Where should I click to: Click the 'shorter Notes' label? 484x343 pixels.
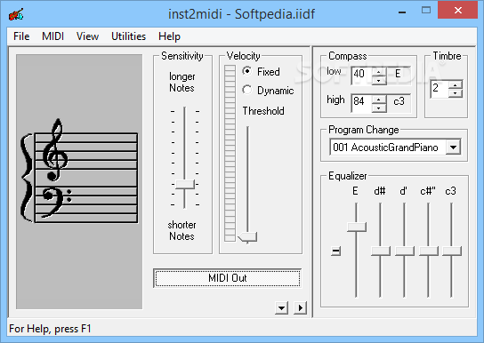point(181,230)
